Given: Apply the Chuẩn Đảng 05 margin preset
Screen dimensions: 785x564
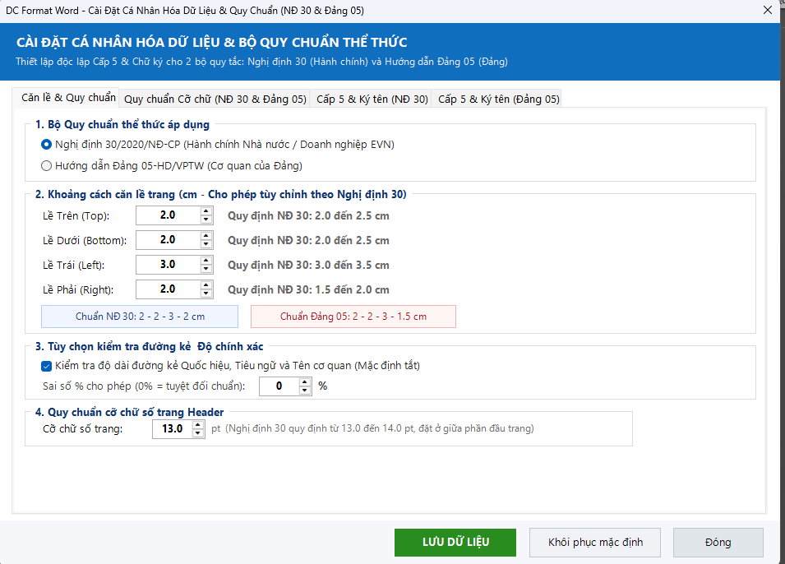Looking at the screenshot, I should [x=353, y=317].
